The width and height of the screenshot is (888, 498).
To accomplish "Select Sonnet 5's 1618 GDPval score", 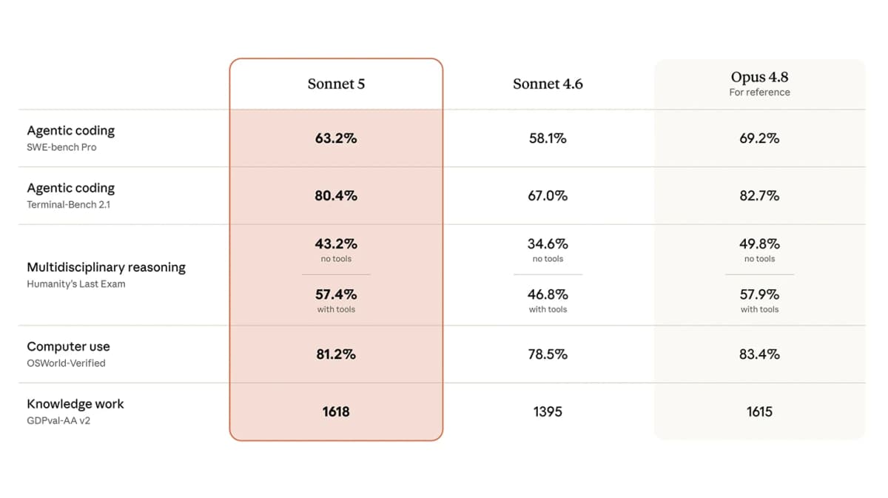I will point(336,411).
